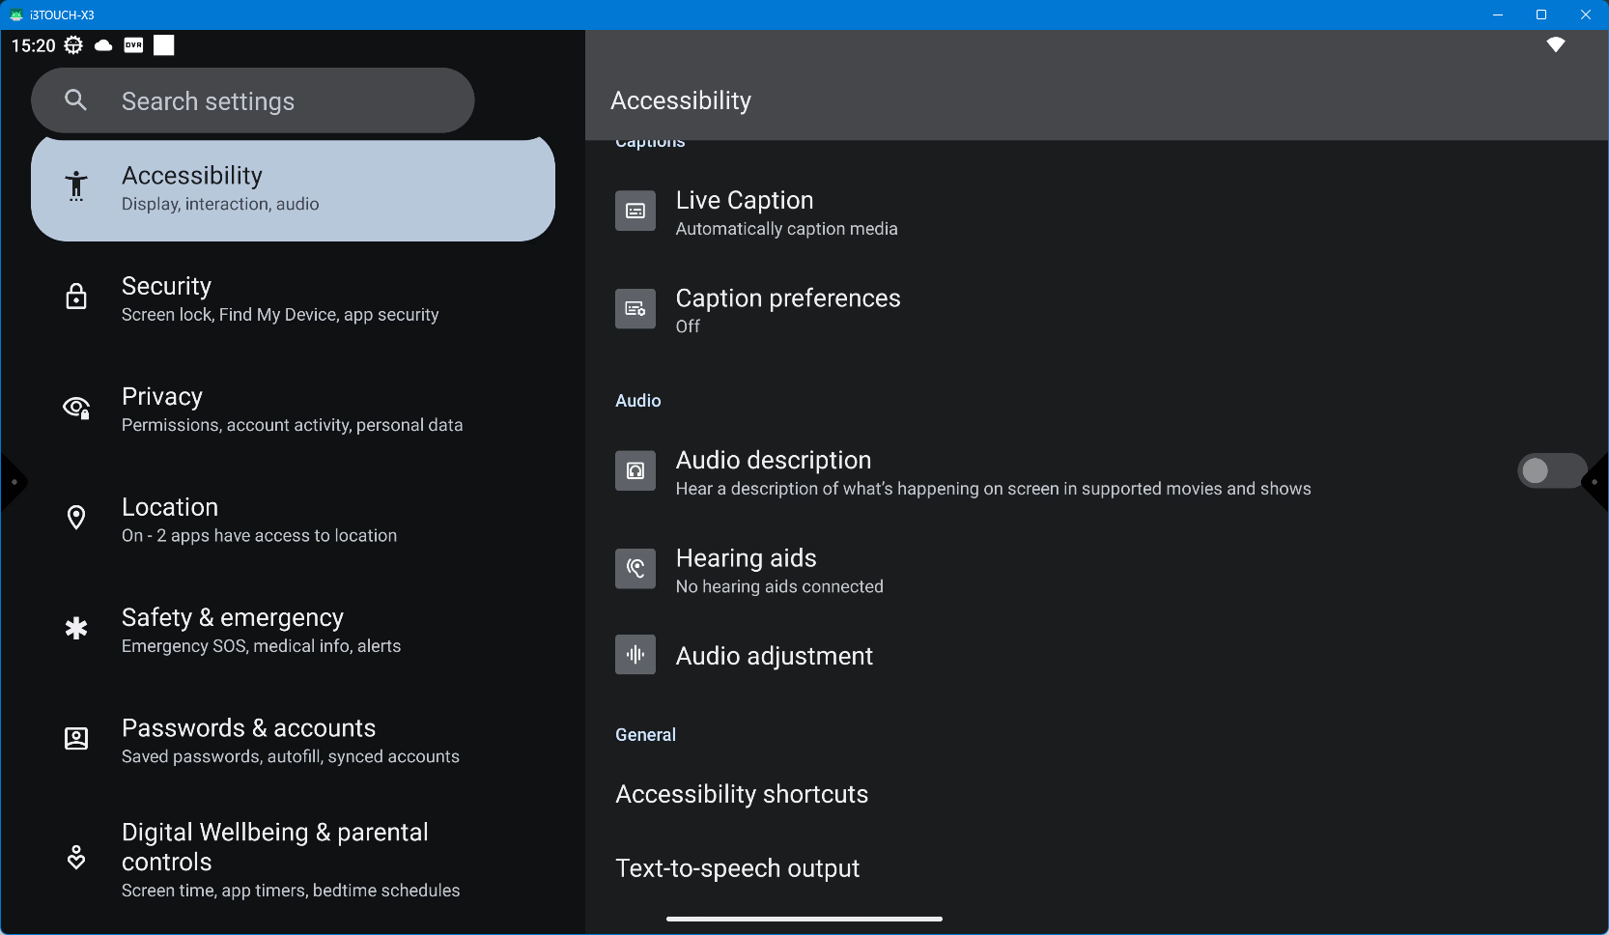The width and height of the screenshot is (1609, 935).
Task: Click the Hearing aids ear icon
Action: [635, 569]
